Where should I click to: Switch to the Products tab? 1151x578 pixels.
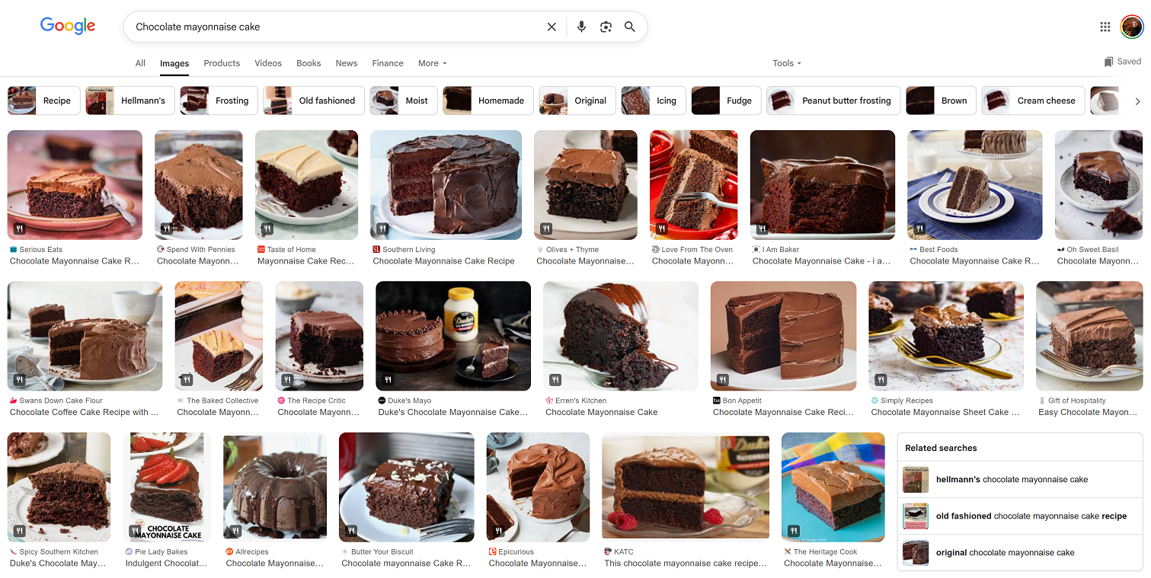tap(222, 63)
